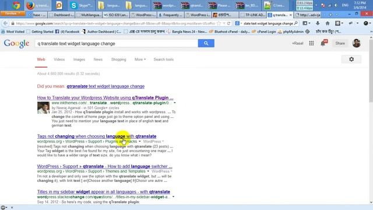
Task: Go to the Firefox Home page icon
Action: (x=328, y=23)
